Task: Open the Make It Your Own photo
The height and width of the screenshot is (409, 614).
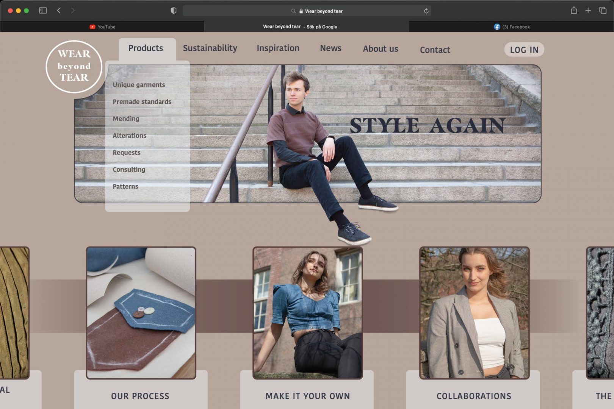Action: tap(308, 313)
